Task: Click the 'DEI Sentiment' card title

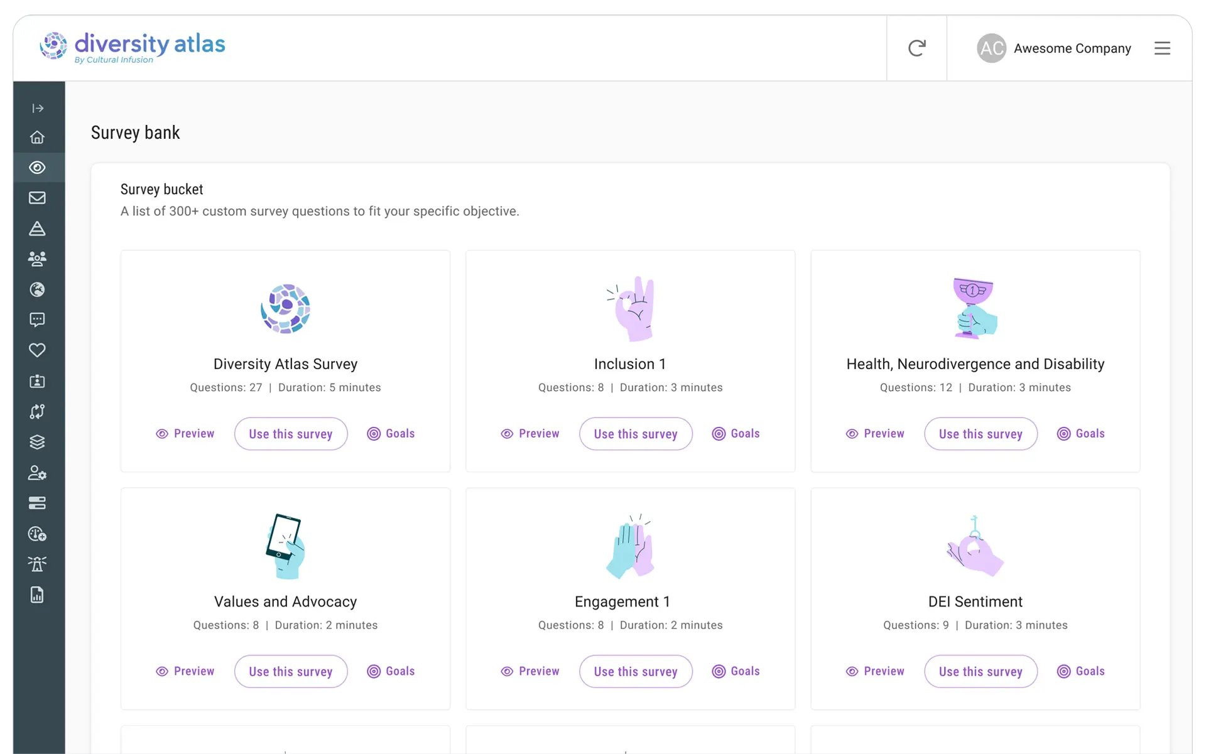Action: tap(975, 601)
